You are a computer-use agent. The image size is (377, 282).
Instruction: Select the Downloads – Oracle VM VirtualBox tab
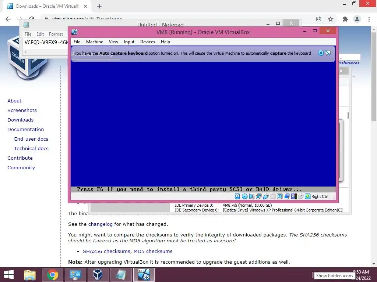[x=47, y=6]
